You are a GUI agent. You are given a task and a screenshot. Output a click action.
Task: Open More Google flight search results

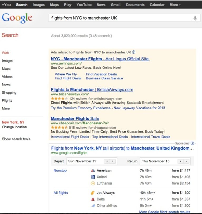(x=165, y=212)
